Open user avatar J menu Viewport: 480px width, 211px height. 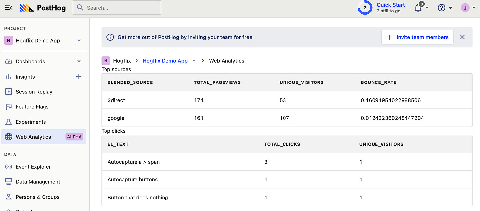465,8
